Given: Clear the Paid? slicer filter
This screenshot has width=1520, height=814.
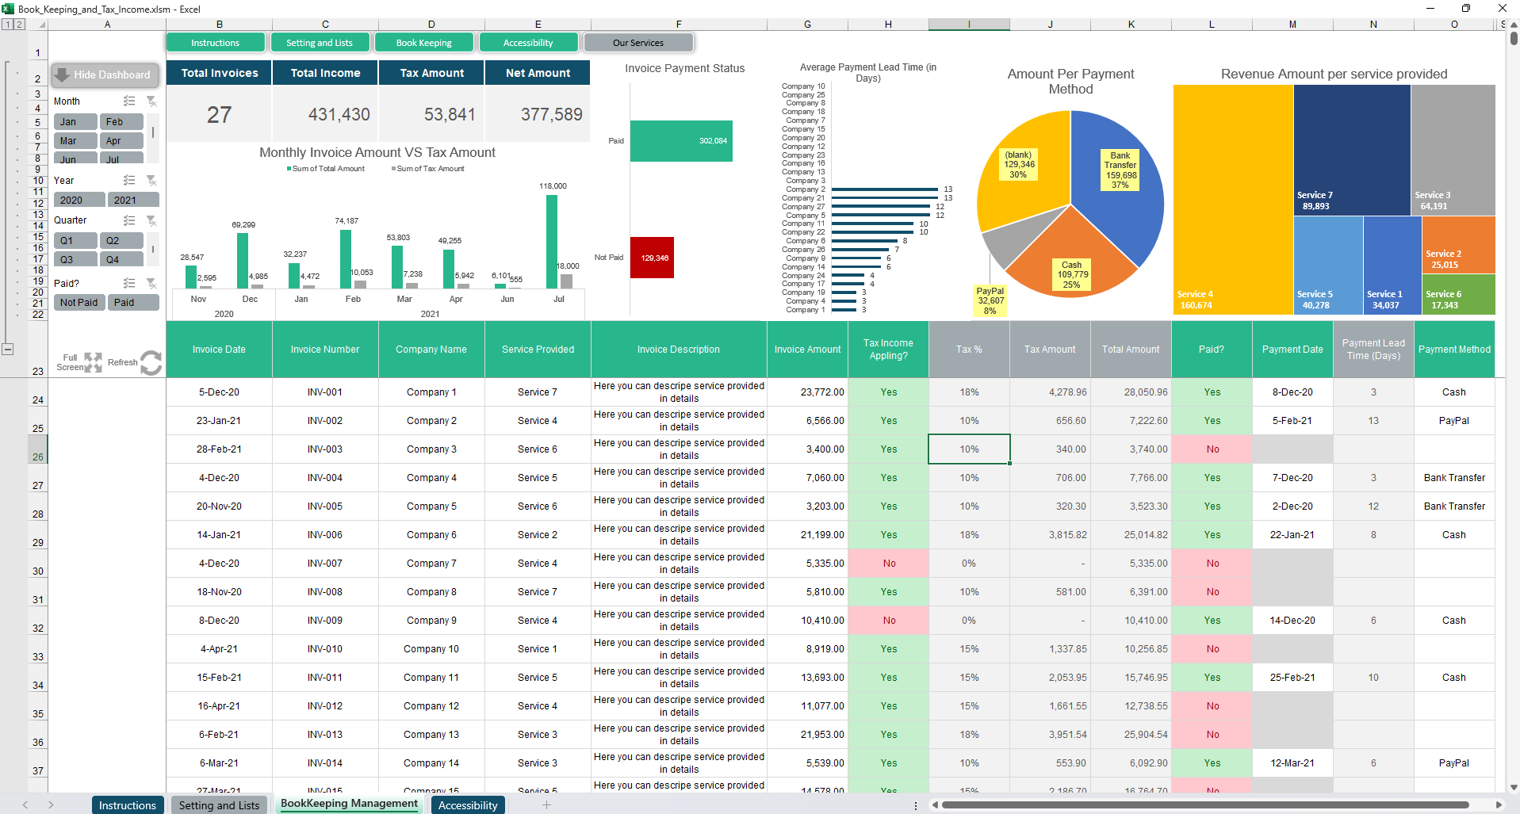Looking at the screenshot, I should point(151,283).
